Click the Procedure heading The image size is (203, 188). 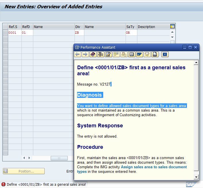pyautogui.click(x=90, y=147)
